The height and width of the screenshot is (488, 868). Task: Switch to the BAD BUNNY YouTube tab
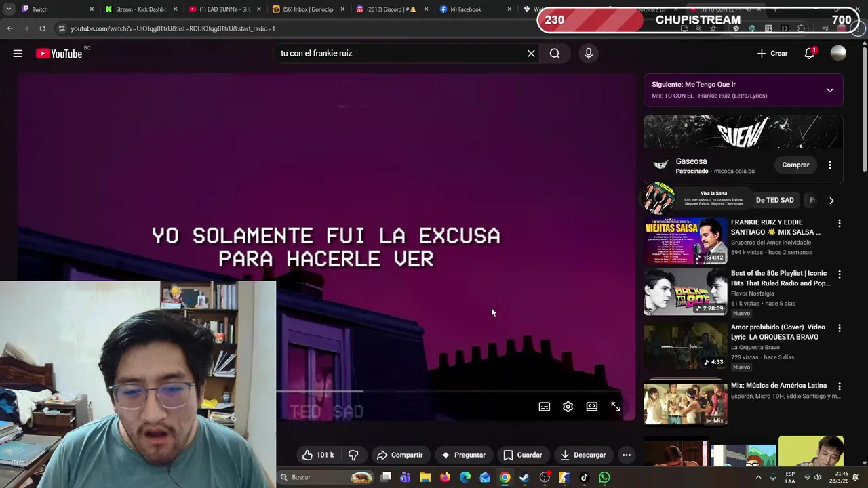tap(224, 9)
